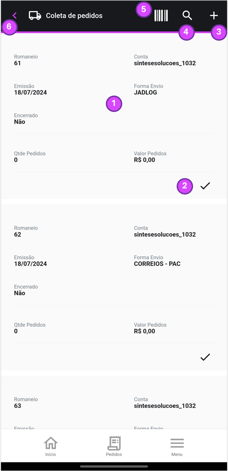The height and width of the screenshot is (471, 228).
Task: Close romaneio 62 with checkmark icon
Action: coord(205,357)
